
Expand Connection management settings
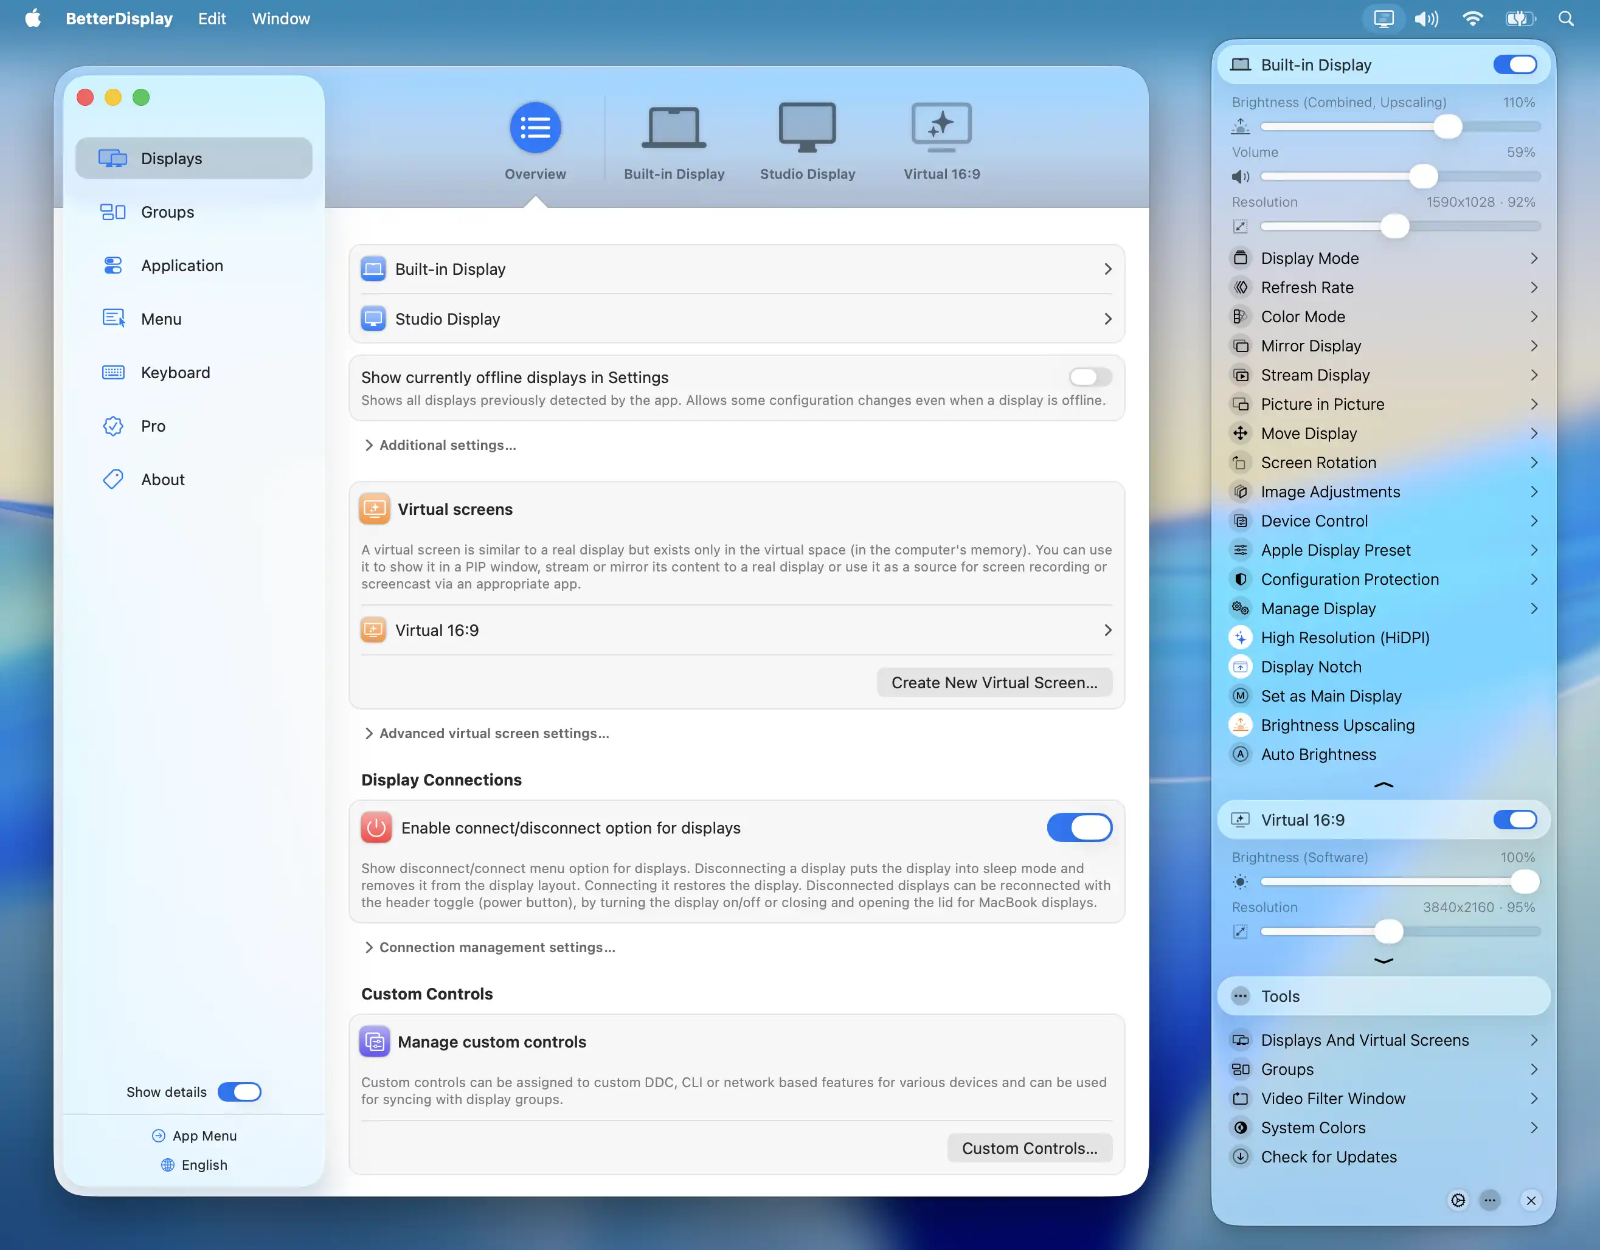pyautogui.click(x=490, y=948)
